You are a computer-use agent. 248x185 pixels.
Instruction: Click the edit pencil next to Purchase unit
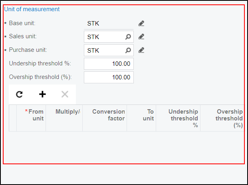[141, 50]
